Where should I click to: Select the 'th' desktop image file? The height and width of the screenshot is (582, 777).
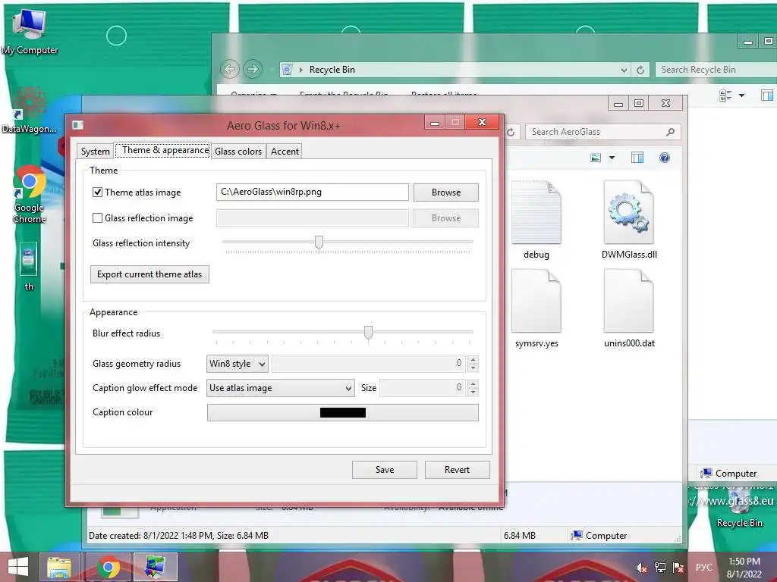[x=29, y=266]
